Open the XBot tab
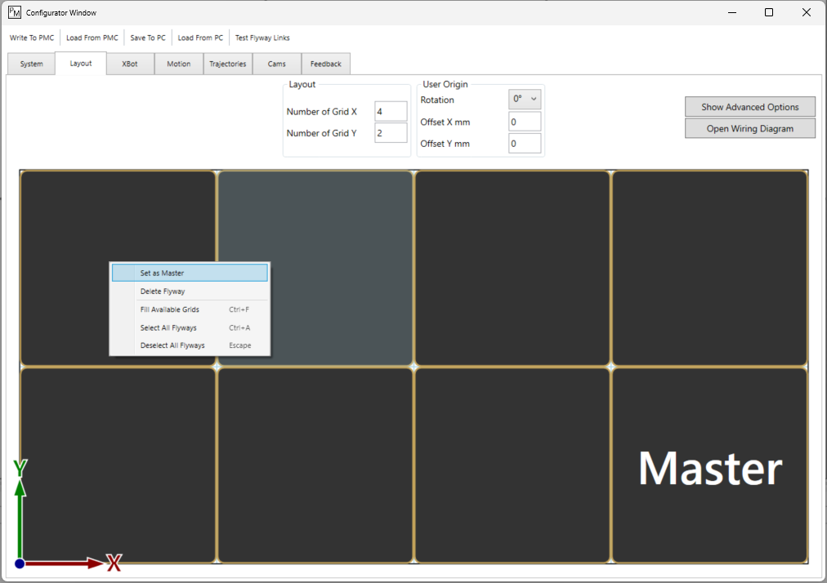Image resolution: width=827 pixels, height=583 pixels. [x=130, y=64]
